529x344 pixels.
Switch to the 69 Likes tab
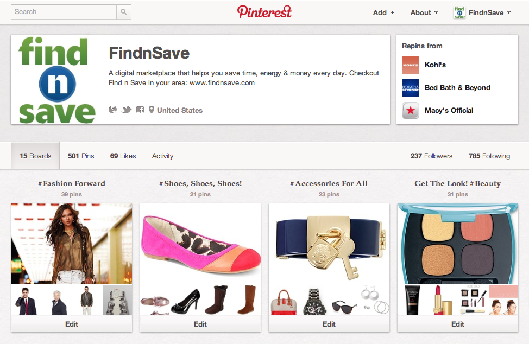[x=123, y=156]
